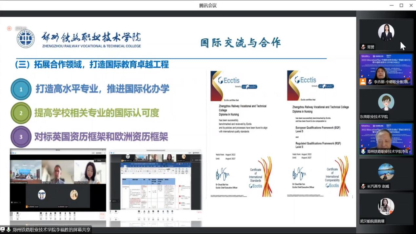Click the muted mic icon beside 长汽高专 赵威
This screenshot has height=234, width=416.
point(363,186)
